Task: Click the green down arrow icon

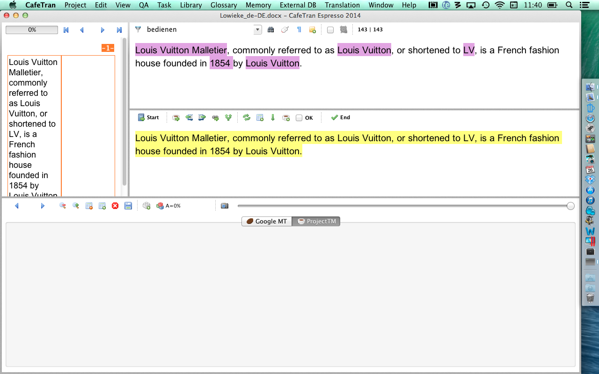Action: click(273, 117)
